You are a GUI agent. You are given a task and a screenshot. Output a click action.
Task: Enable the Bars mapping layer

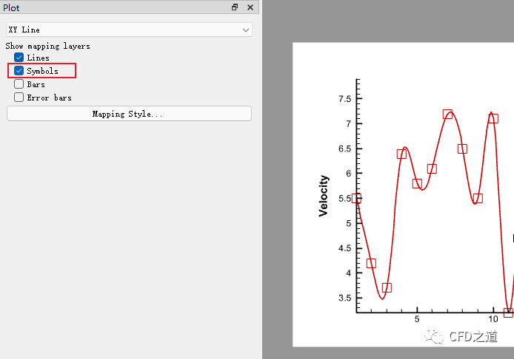19,84
